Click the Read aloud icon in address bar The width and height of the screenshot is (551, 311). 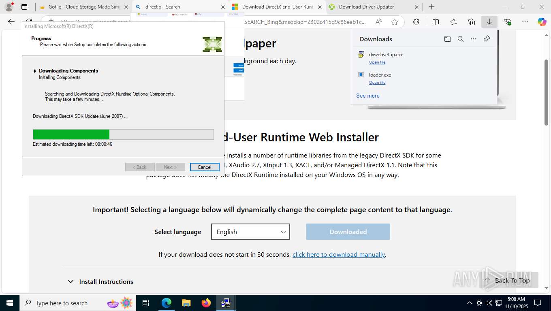pos(378,22)
